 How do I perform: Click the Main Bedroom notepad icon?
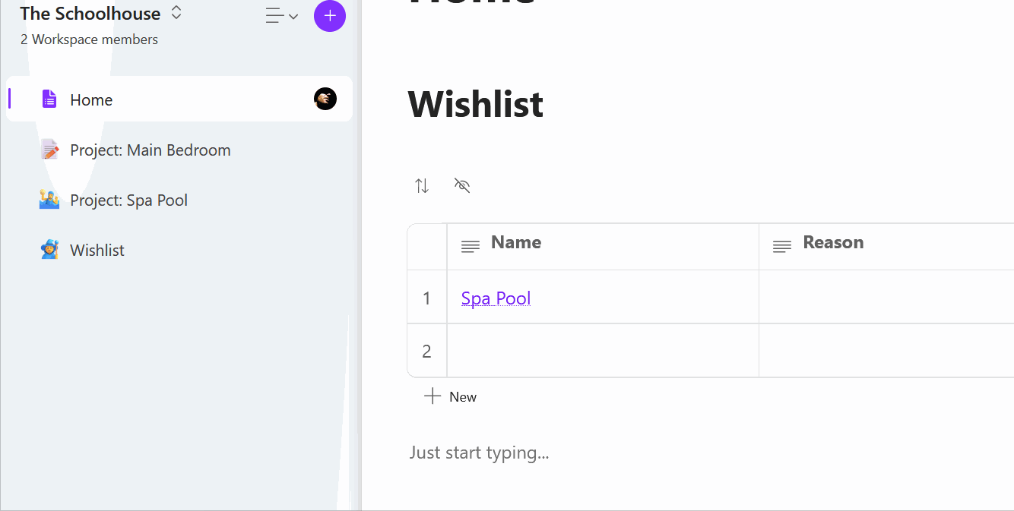pos(49,150)
